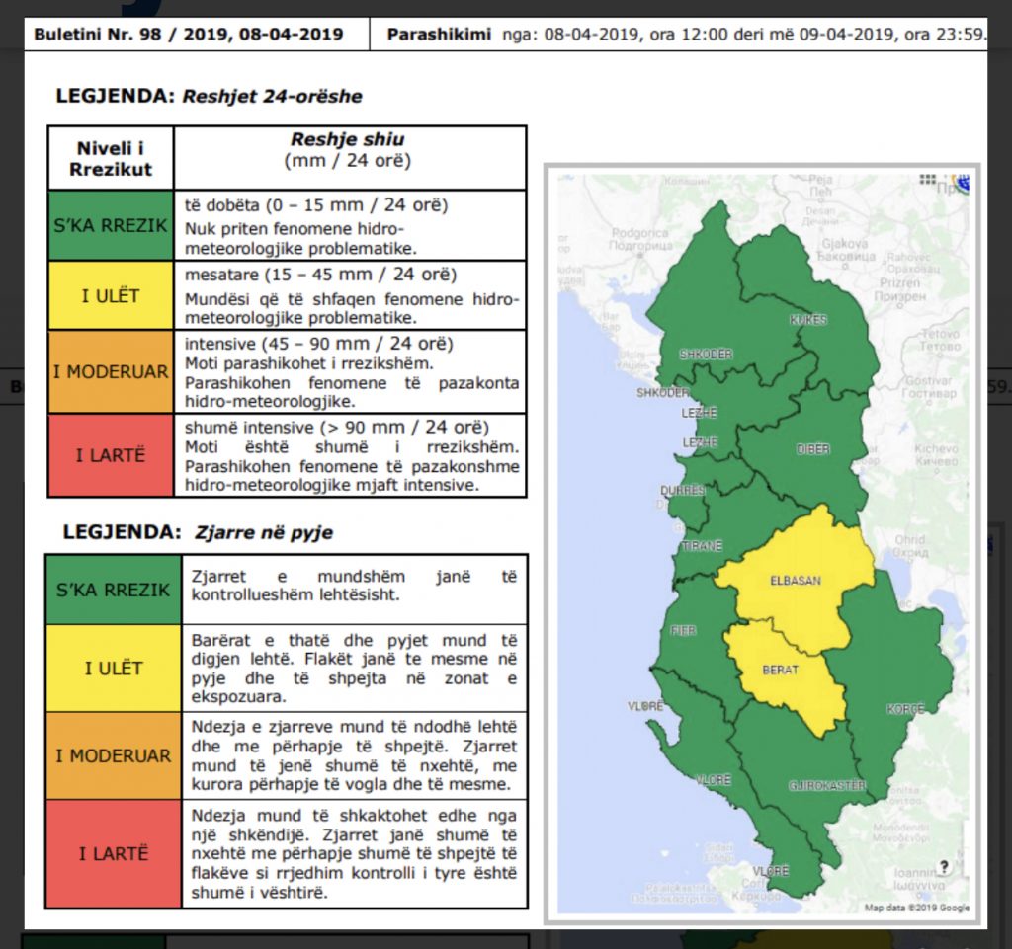This screenshot has height=949, width=1012.
Task: Click the text të dobëta (0 – 15 mm / 24 orë)
Action: 316,205
